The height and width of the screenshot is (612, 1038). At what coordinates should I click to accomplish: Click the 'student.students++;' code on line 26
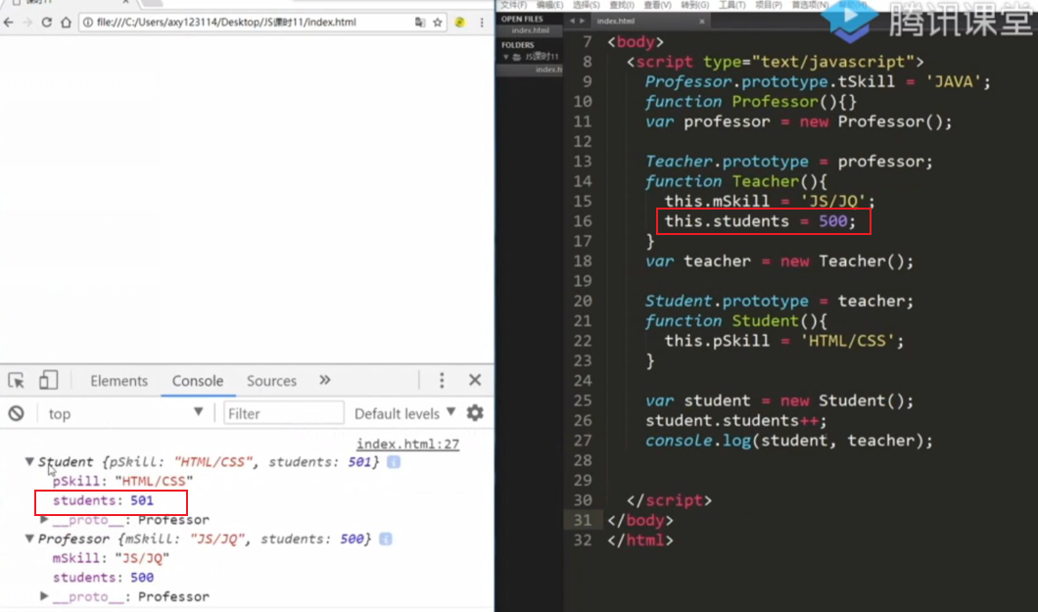736,420
